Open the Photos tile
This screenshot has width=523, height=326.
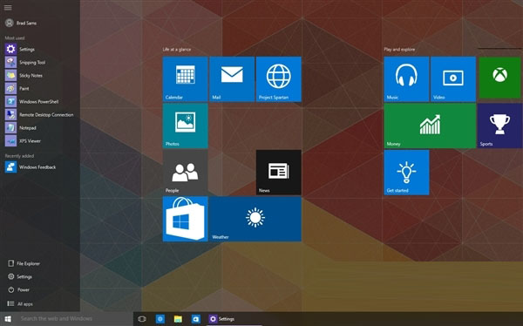point(185,126)
